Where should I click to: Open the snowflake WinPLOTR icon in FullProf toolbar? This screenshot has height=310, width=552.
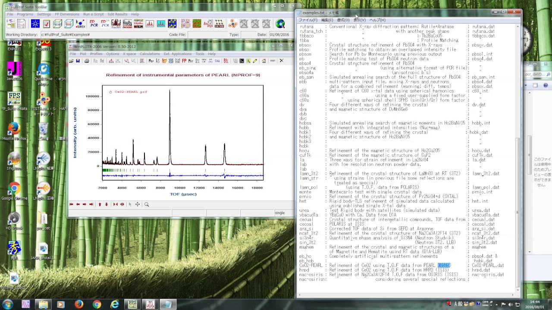(35, 24)
